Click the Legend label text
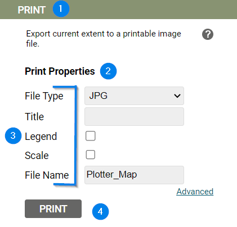The width and height of the screenshot is (237, 227). 41,137
